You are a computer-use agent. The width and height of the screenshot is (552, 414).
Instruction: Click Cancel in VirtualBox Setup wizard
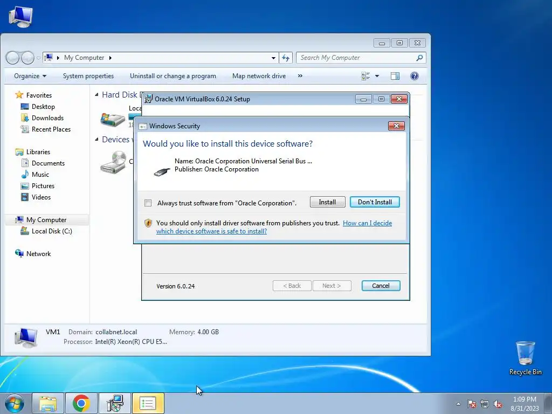381,286
